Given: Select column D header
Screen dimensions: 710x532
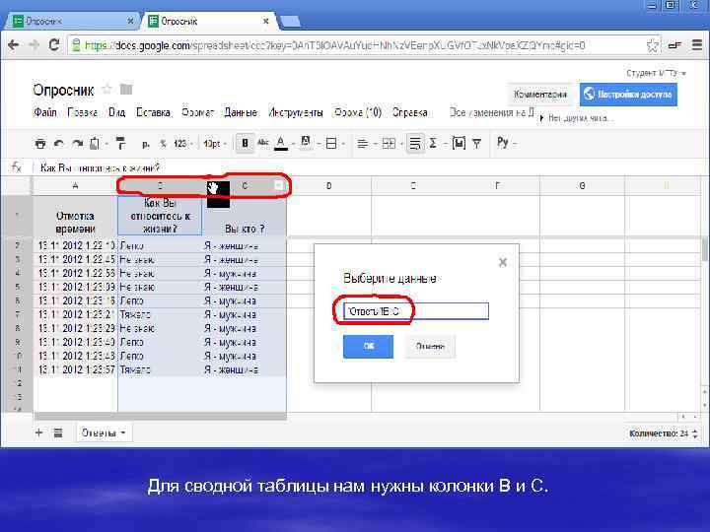Looking at the screenshot, I should (x=329, y=186).
